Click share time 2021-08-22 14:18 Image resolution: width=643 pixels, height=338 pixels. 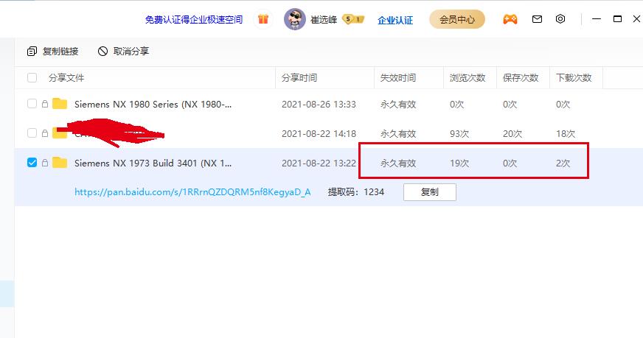[x=319, y=134]
